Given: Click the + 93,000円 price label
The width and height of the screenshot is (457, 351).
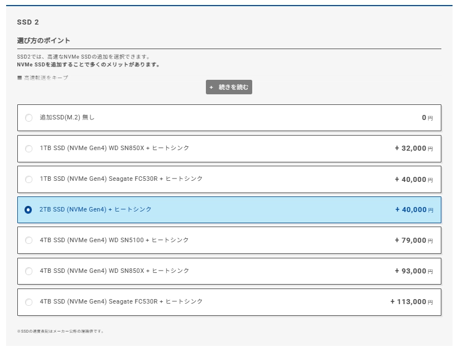Looking at the screenshot, I should coord(413,271).
